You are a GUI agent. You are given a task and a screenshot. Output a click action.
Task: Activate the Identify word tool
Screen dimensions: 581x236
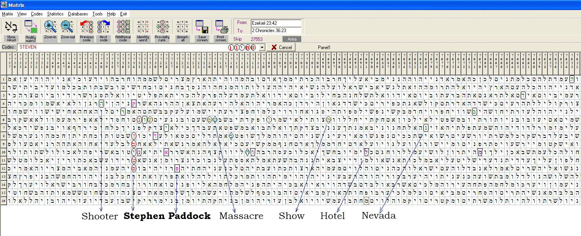pos(143,30)
